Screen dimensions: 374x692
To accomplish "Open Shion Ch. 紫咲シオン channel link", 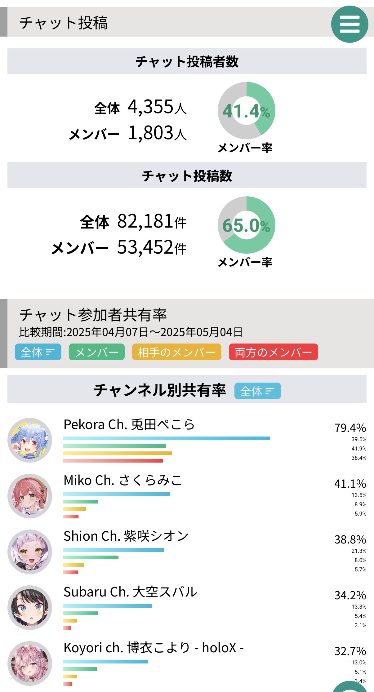I will click(x=126, y=536).
